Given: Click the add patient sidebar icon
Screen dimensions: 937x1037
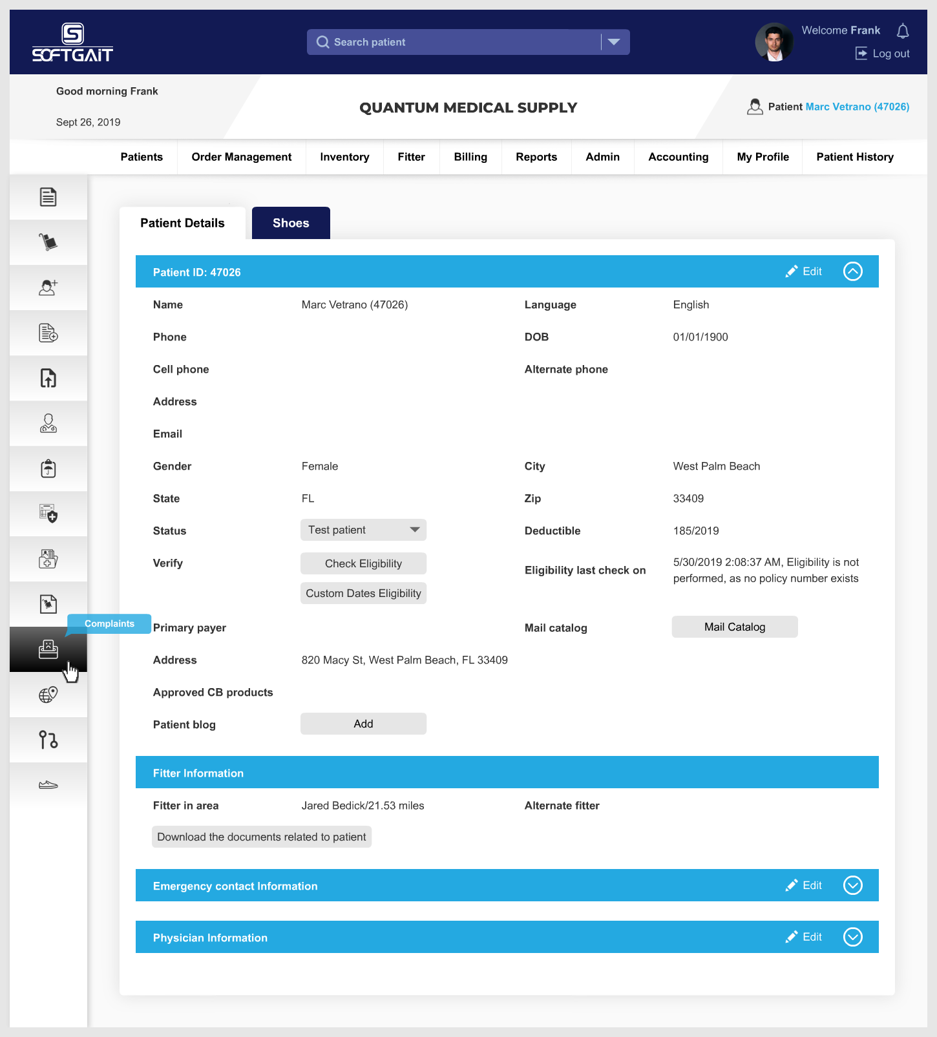Looking at the screenshot, I should pyautogui.click(x=48, y=288).
